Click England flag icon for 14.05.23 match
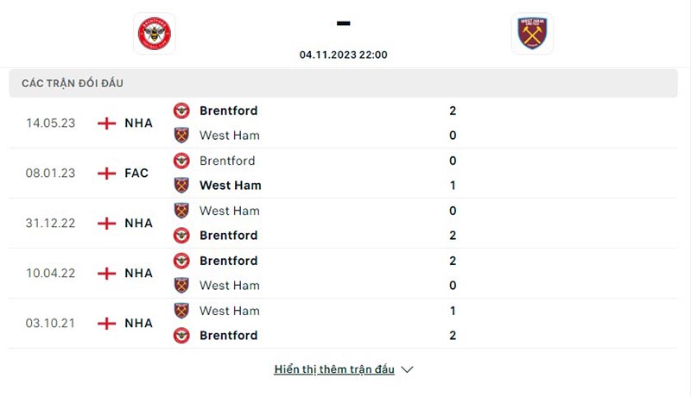Viewport: 691px width, 397px height. tap(107, 123)
